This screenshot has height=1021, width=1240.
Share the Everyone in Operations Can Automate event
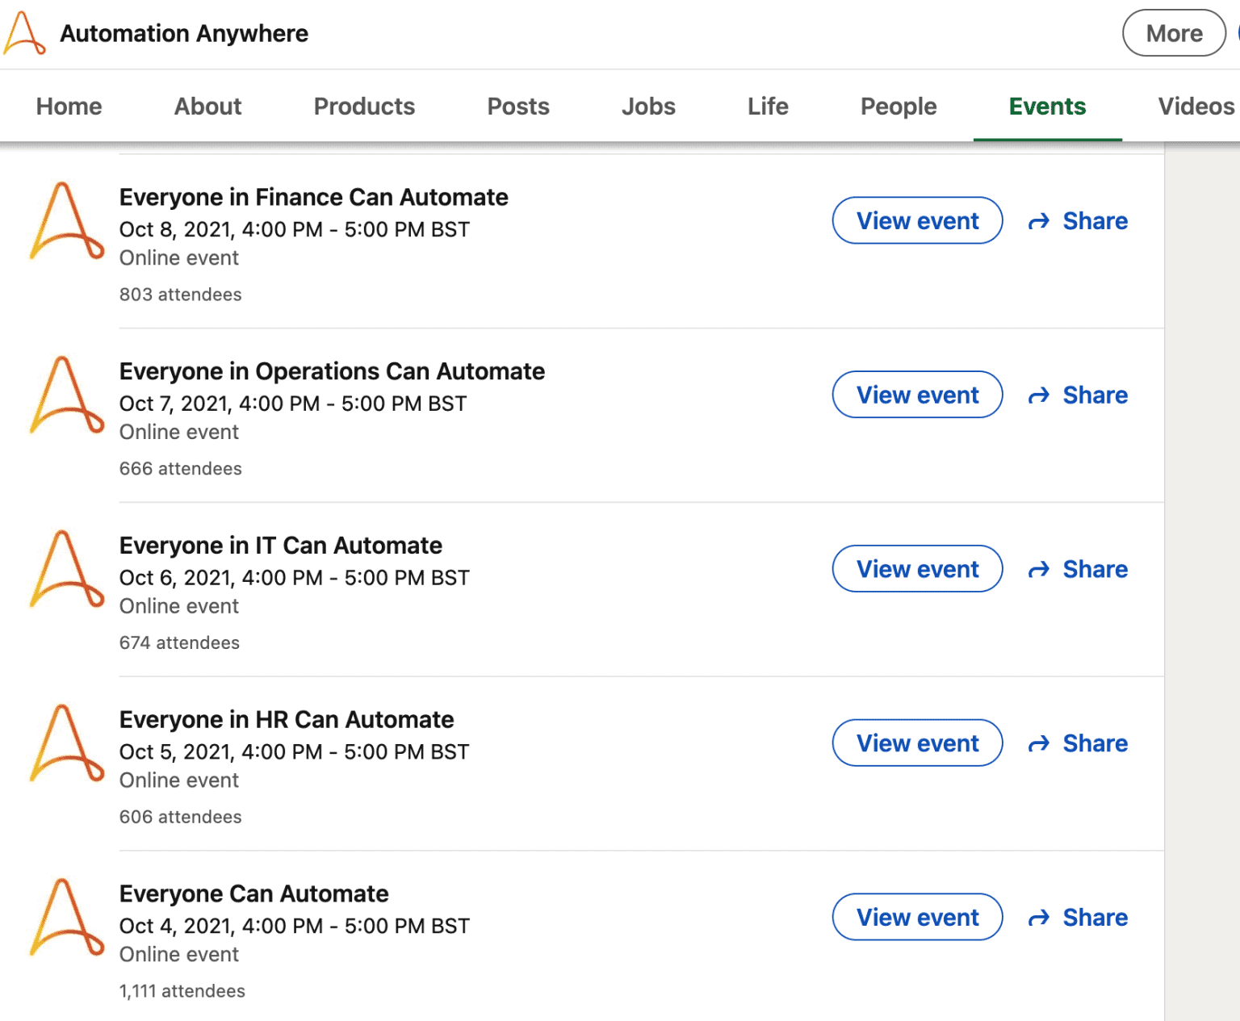click(x=1078, y=395)
